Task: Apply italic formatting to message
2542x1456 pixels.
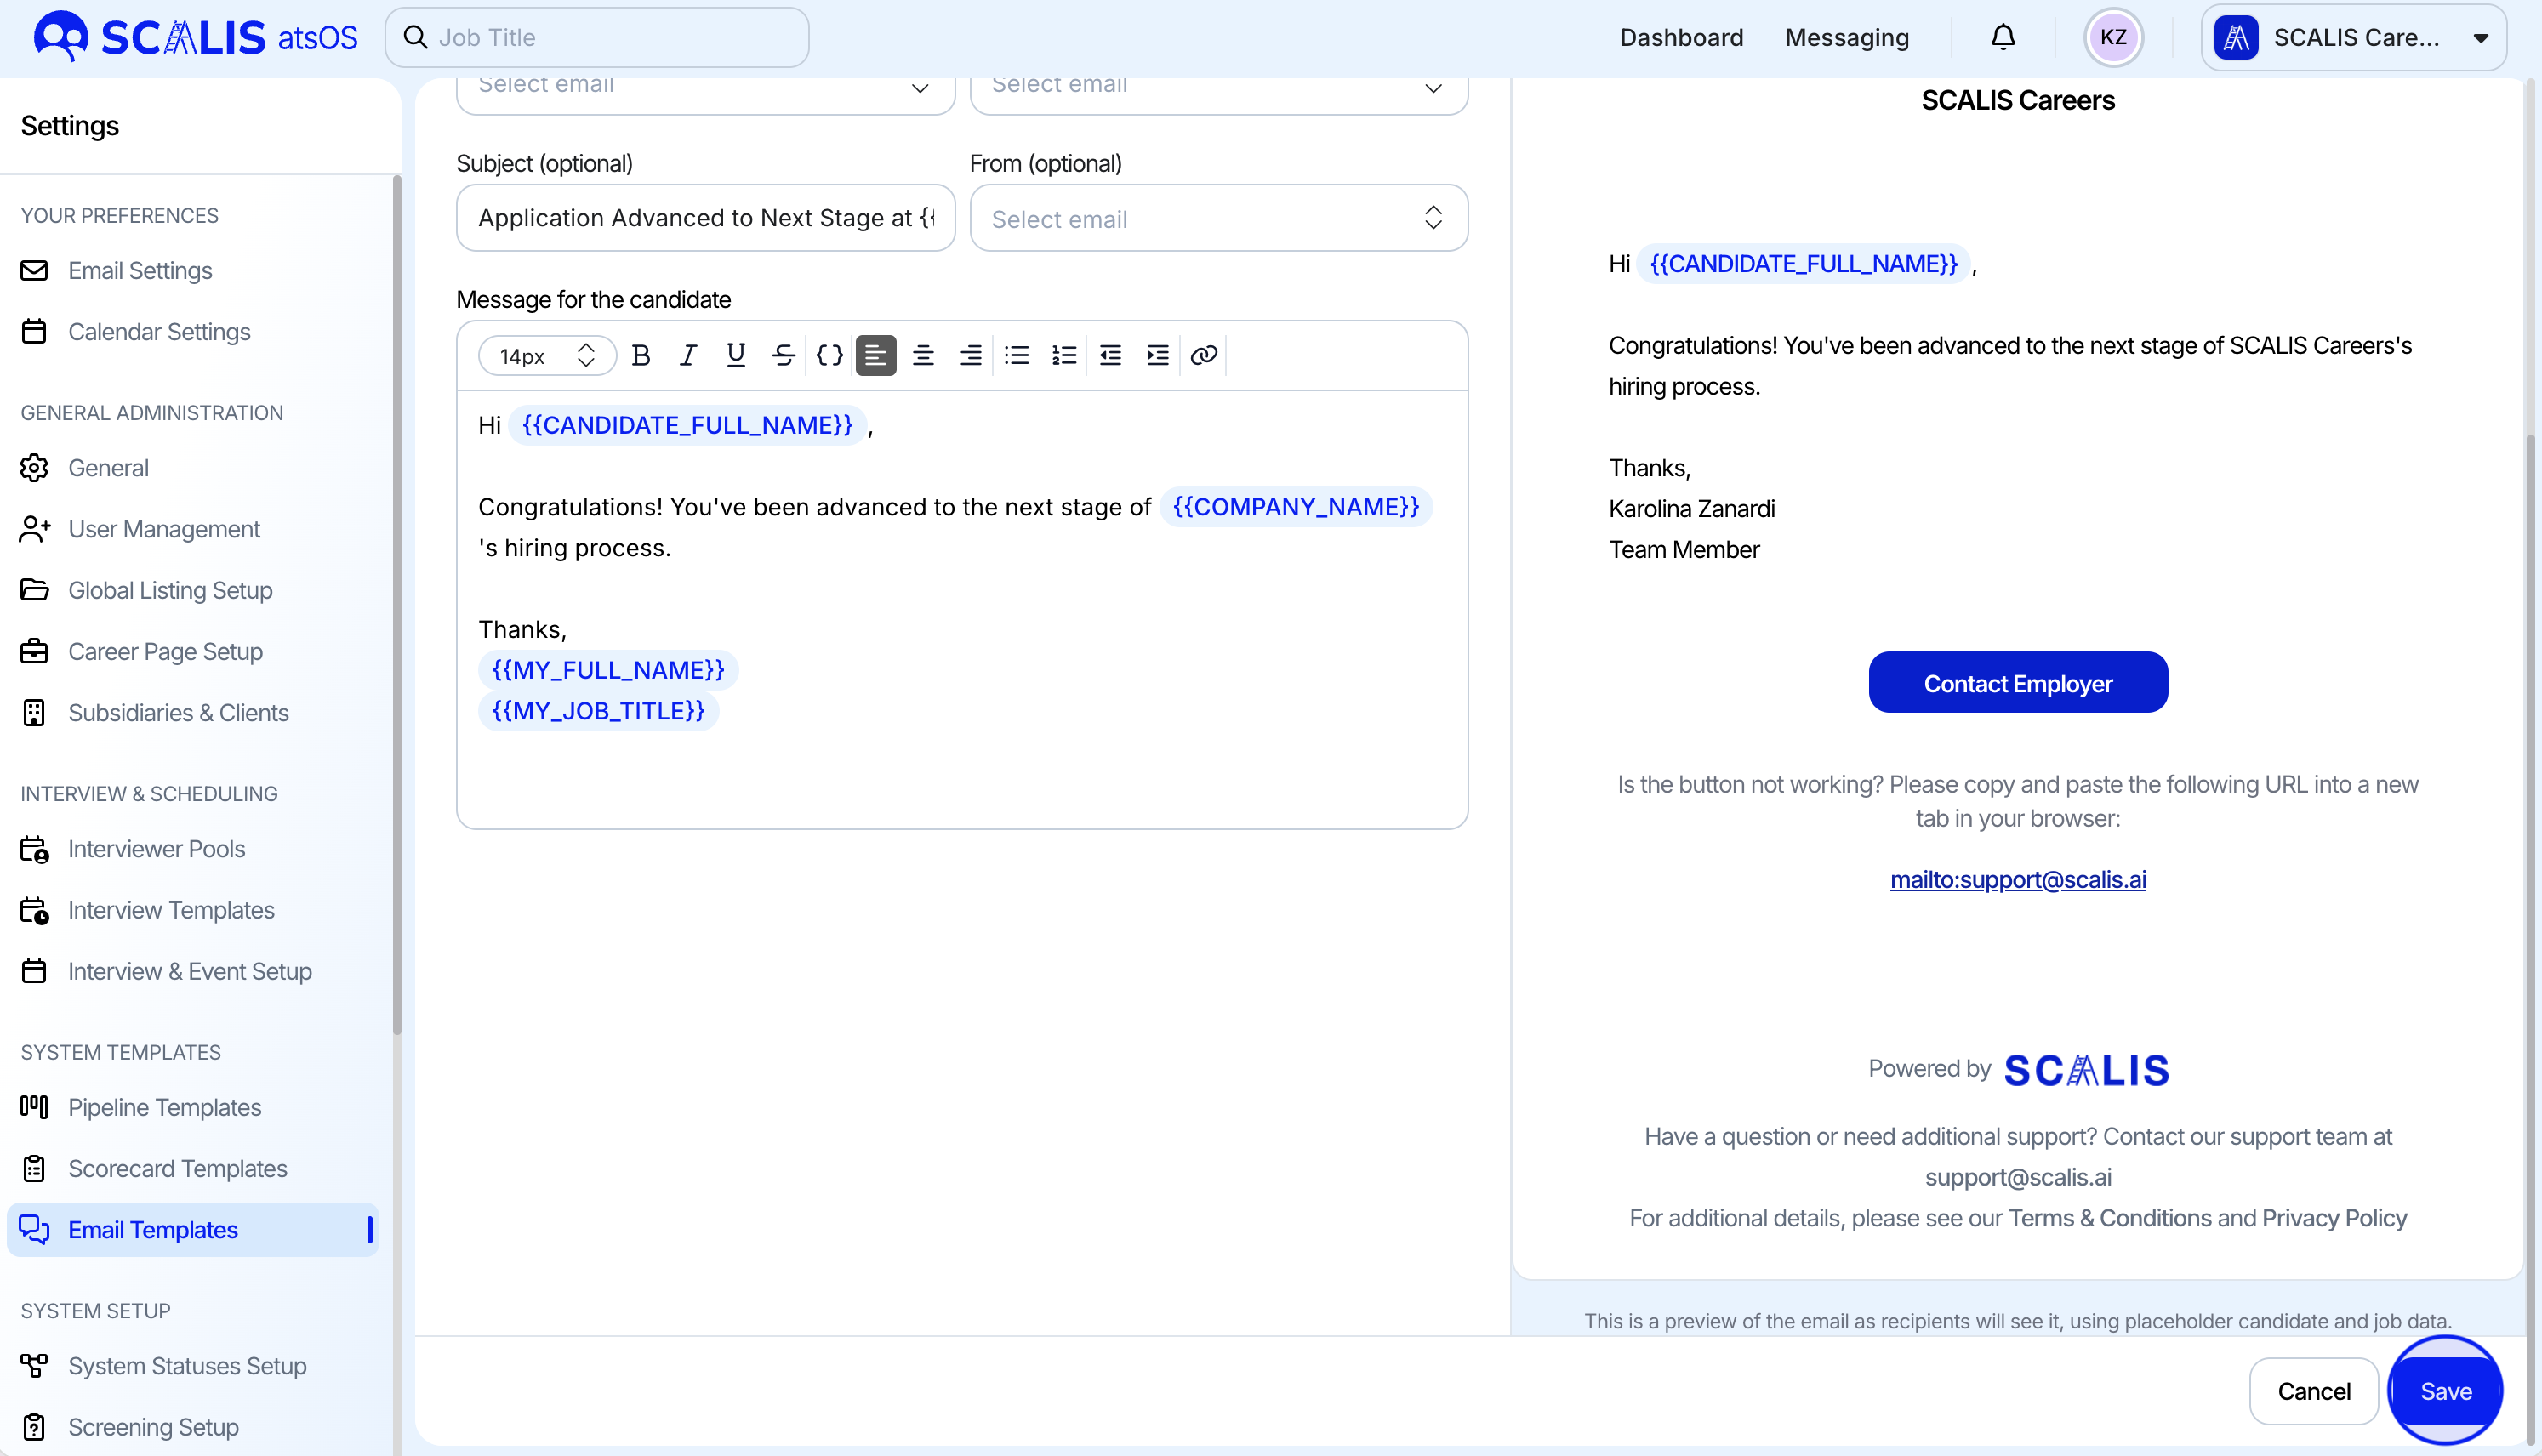Action: tap(688, 355)
